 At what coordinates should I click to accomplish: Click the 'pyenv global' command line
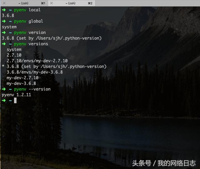pos(22,21)
